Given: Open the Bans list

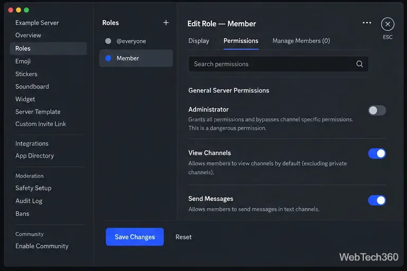Looking at the screenshot, I should [x=22, y=214].
